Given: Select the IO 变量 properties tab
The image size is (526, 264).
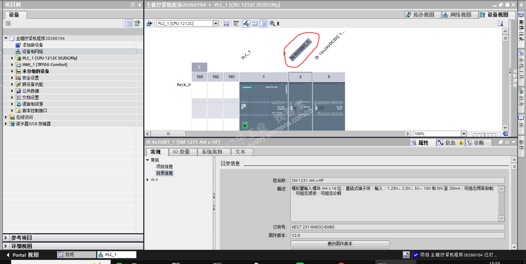Looking at the screenshot, I should coord(183,152).
